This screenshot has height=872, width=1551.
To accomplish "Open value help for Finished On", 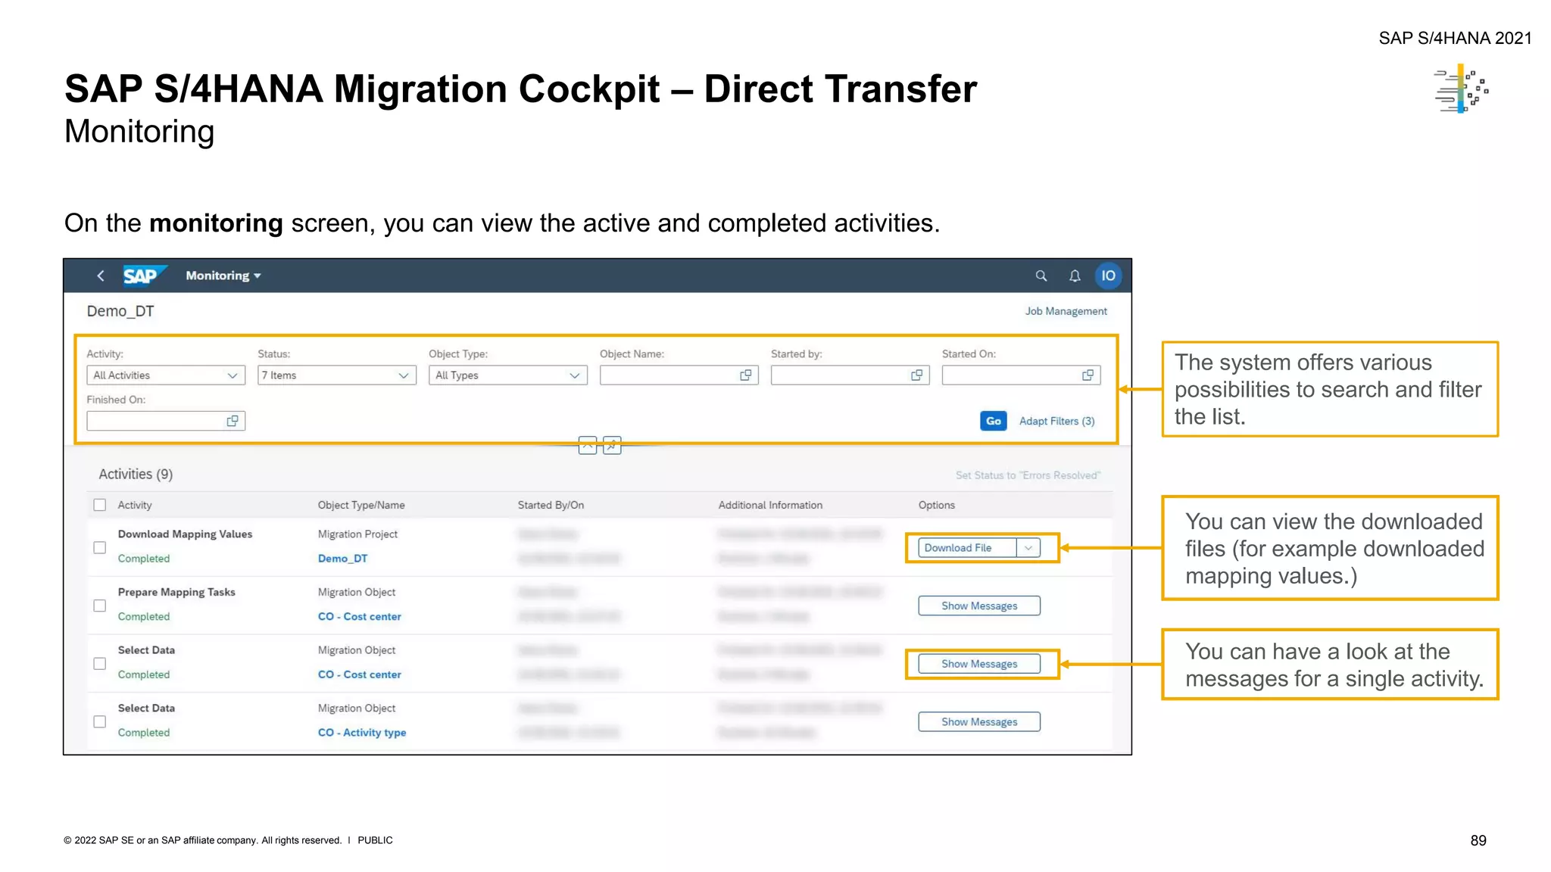I will point(232,421).
